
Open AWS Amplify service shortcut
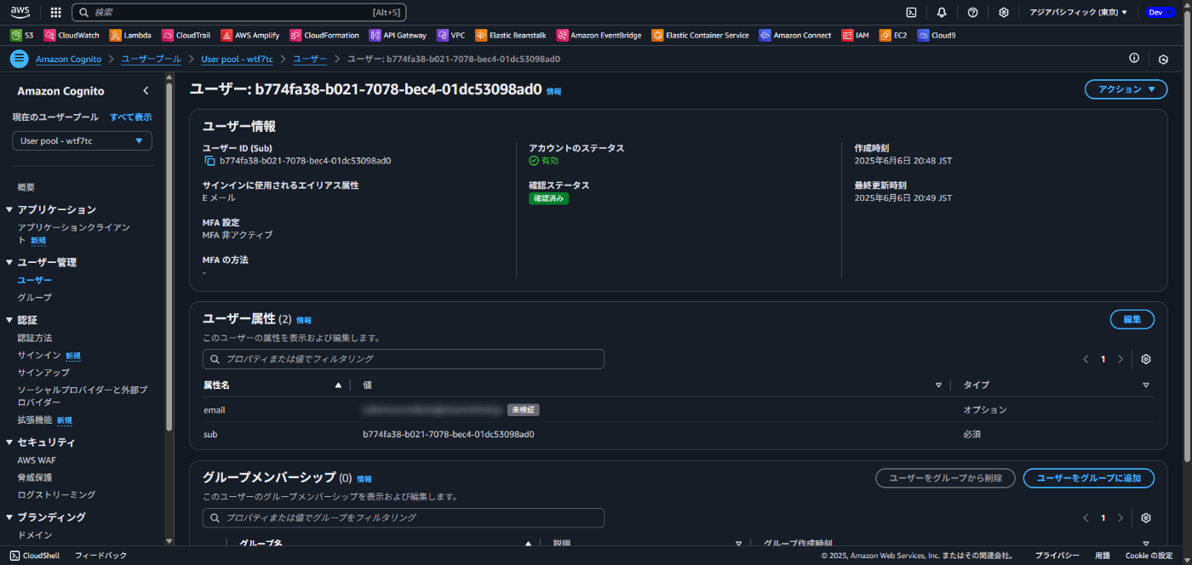(250, 36)
